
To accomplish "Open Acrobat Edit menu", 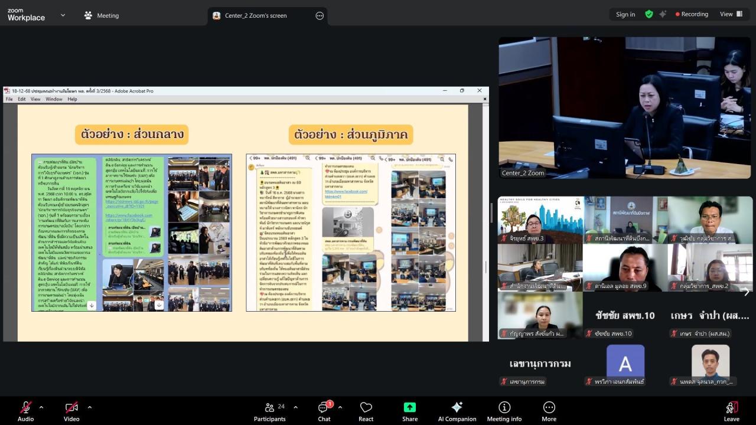I will point(22,99).
